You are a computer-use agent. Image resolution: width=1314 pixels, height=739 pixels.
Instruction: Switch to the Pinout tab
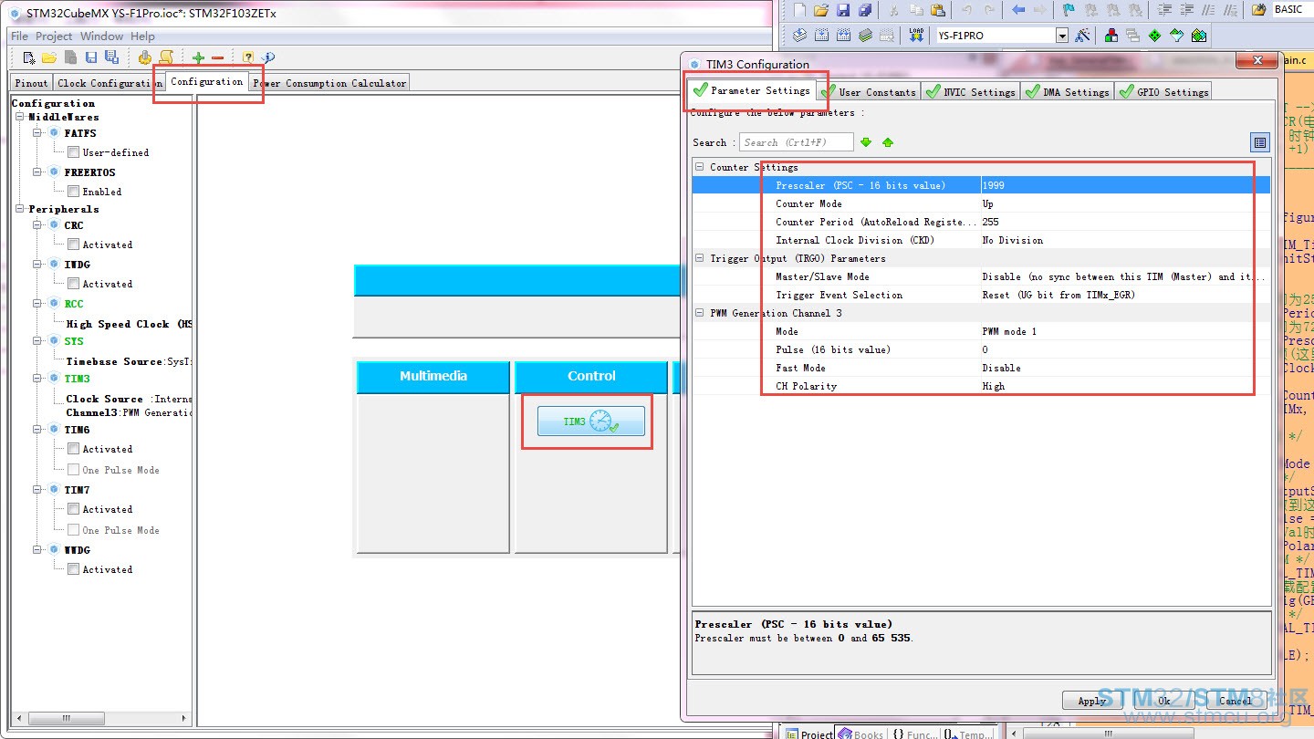pos(31,83)
